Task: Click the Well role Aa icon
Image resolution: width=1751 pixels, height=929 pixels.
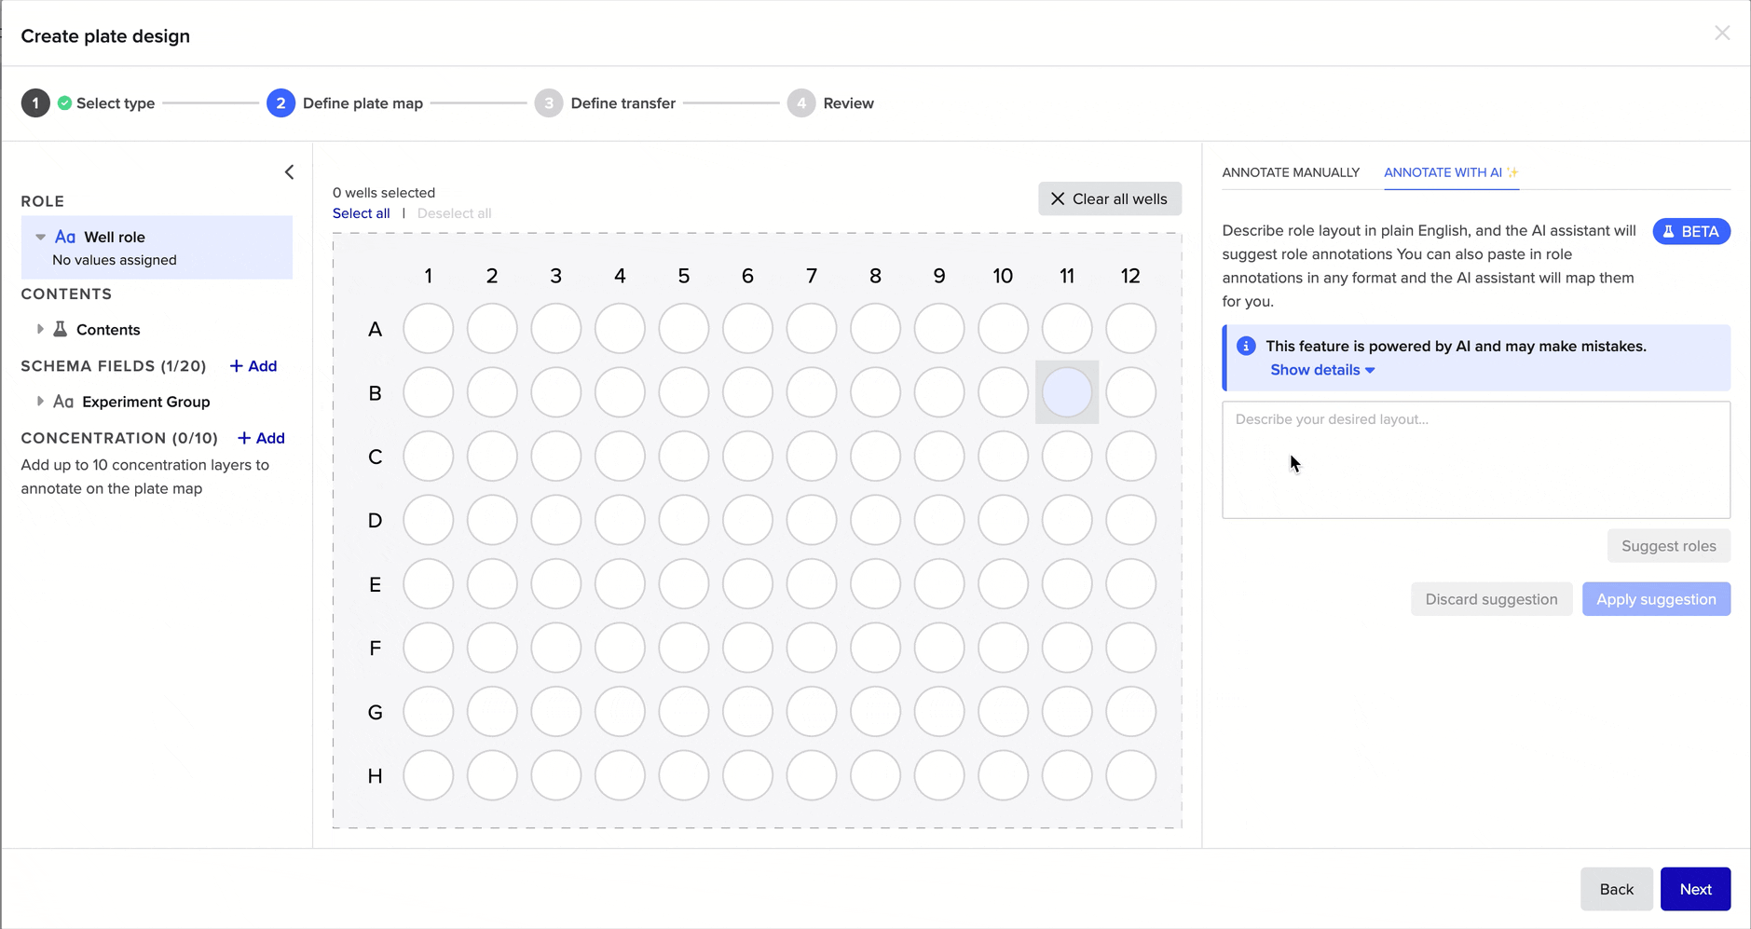Action: (65, 237)
